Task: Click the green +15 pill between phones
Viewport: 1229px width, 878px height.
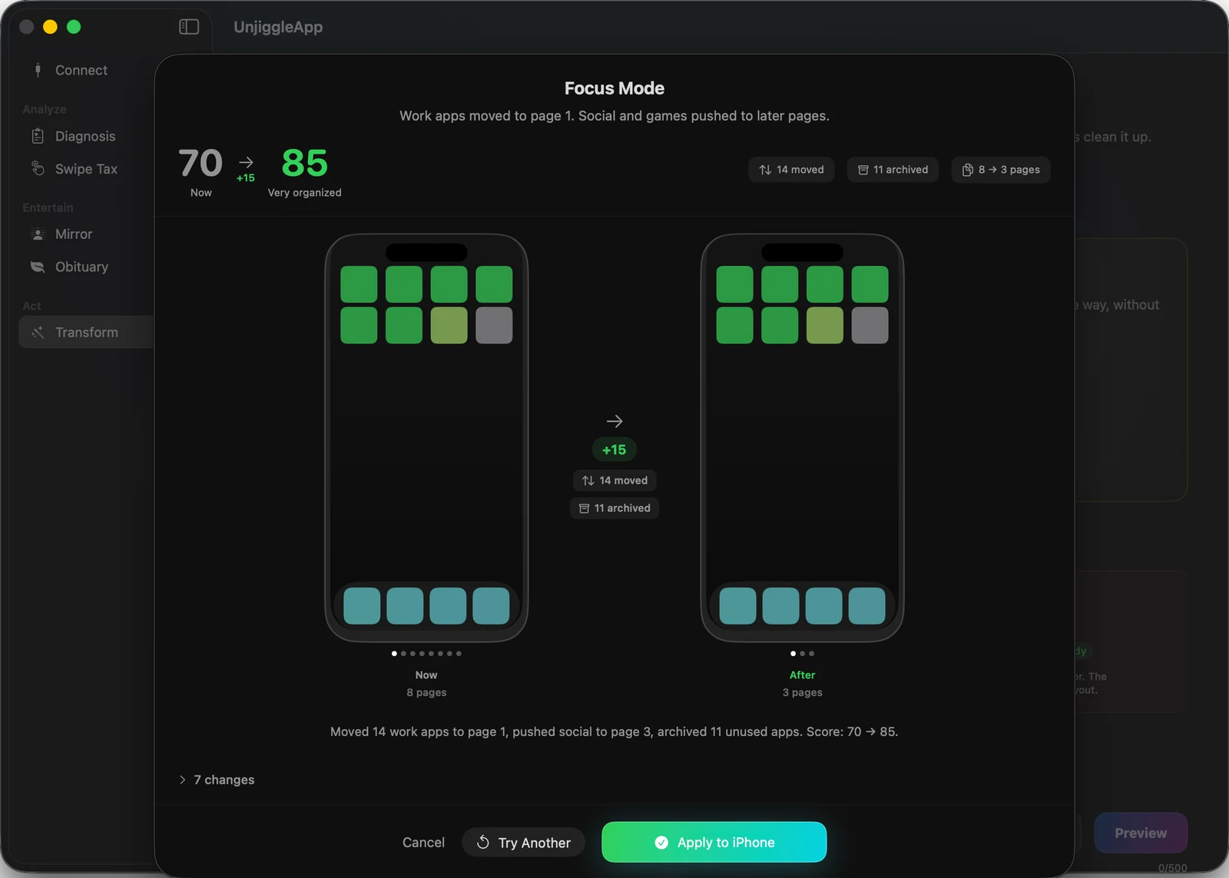Action: (x=614, y=450)
